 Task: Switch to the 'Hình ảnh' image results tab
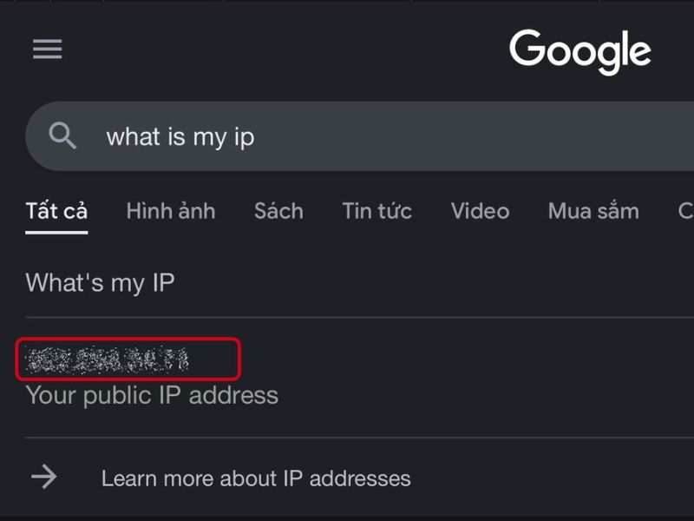click(x=170, y=211)
